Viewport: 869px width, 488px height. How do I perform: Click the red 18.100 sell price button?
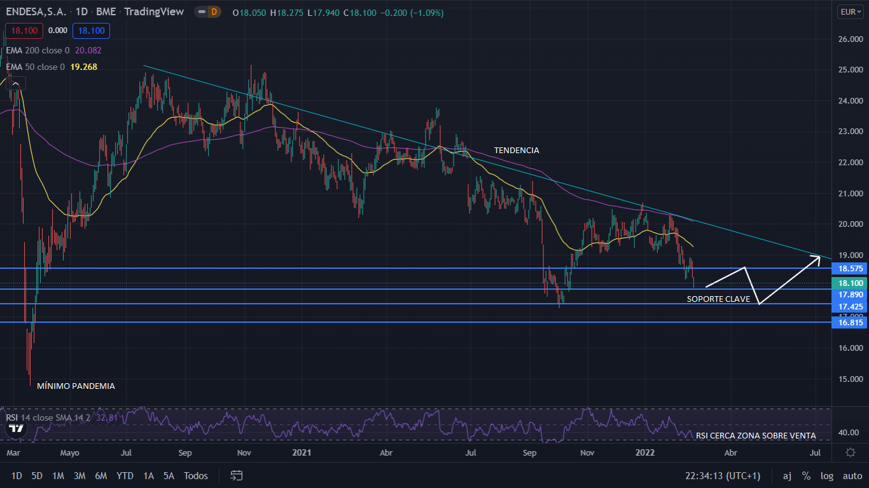24,30
